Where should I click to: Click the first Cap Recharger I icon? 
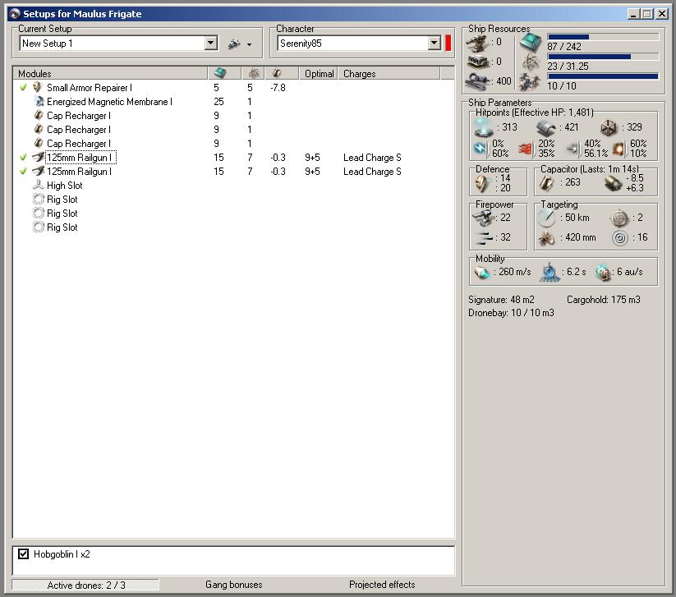pos(39,116)
